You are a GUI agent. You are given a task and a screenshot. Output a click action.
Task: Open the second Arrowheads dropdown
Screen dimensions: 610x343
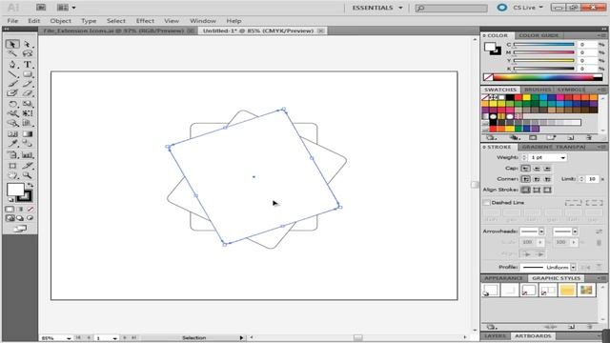[x=575, y=232]
